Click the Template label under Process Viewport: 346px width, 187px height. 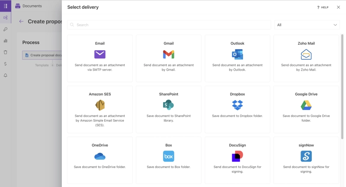click(x=42, y=65)
